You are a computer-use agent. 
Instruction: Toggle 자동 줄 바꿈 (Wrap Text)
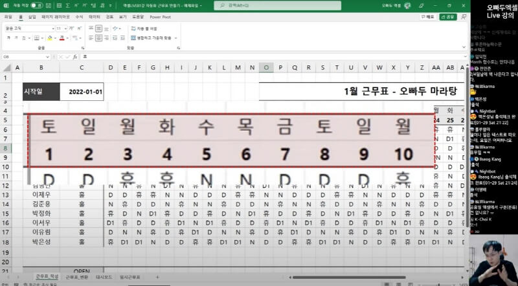[x=144, y=28]
